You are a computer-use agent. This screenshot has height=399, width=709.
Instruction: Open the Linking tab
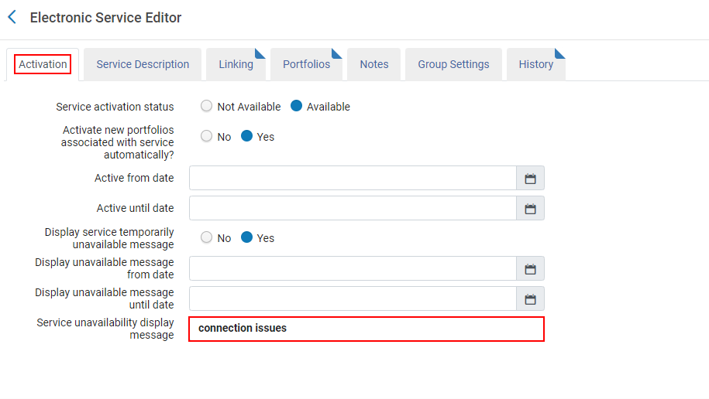pyautogui.click(x=236, y=64)
